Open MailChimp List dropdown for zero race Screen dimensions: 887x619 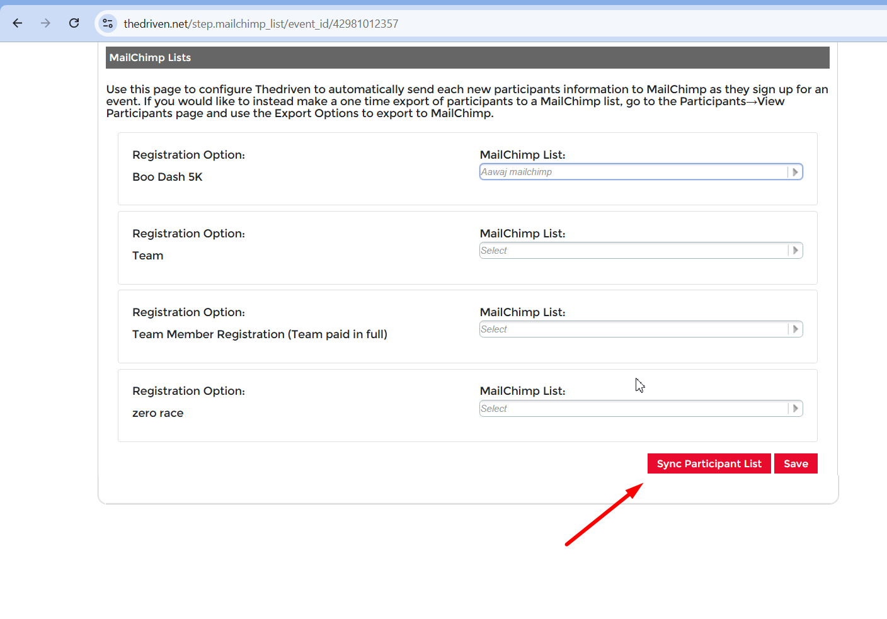coord(641,409)
